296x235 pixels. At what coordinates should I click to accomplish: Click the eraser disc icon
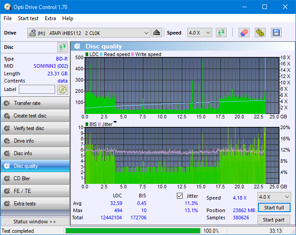pyautogui.click(x=244, y=33)
